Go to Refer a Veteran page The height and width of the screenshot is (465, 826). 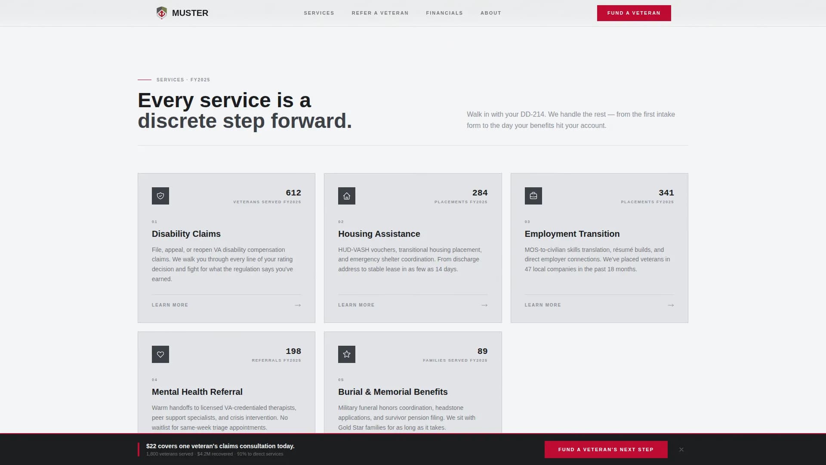click(380, 13)
